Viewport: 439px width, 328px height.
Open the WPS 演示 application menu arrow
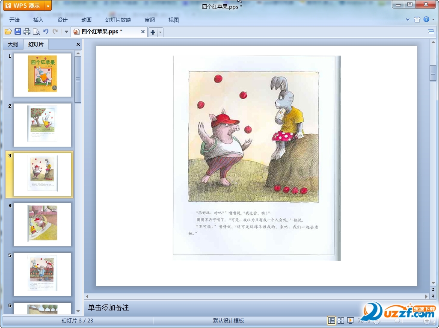[48, 6]
